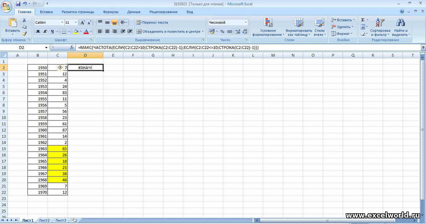Expand the number format (Числовой) dropdown

click(x=245, y=22)
